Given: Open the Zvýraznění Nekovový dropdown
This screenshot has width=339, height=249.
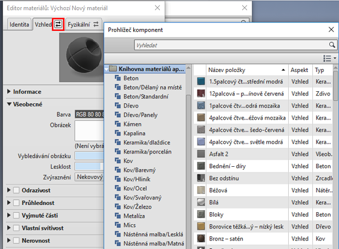Looking at the screenshot, I should 90,177.
